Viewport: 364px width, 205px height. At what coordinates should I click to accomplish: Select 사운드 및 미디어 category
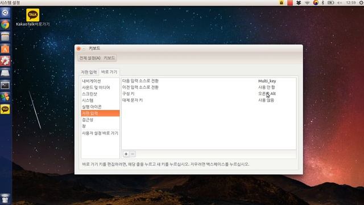point(100,87)
